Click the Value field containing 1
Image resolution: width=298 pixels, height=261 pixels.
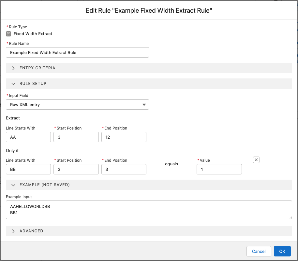click(219, 169)
